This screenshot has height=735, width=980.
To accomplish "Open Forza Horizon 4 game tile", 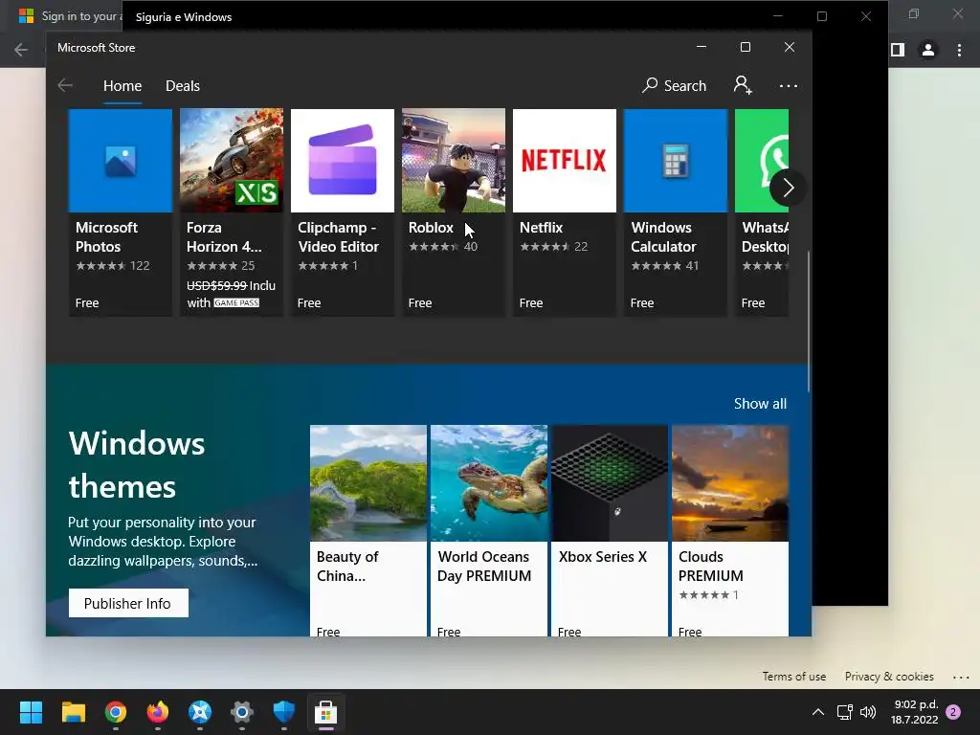I will pyautogui.click(x=232, y=212).
